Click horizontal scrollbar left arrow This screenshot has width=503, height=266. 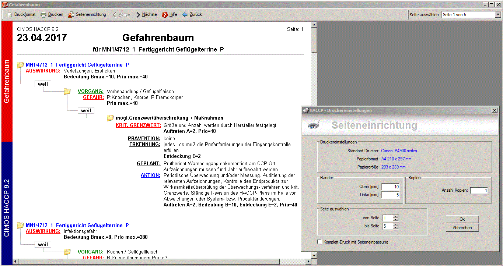point(15,262)
